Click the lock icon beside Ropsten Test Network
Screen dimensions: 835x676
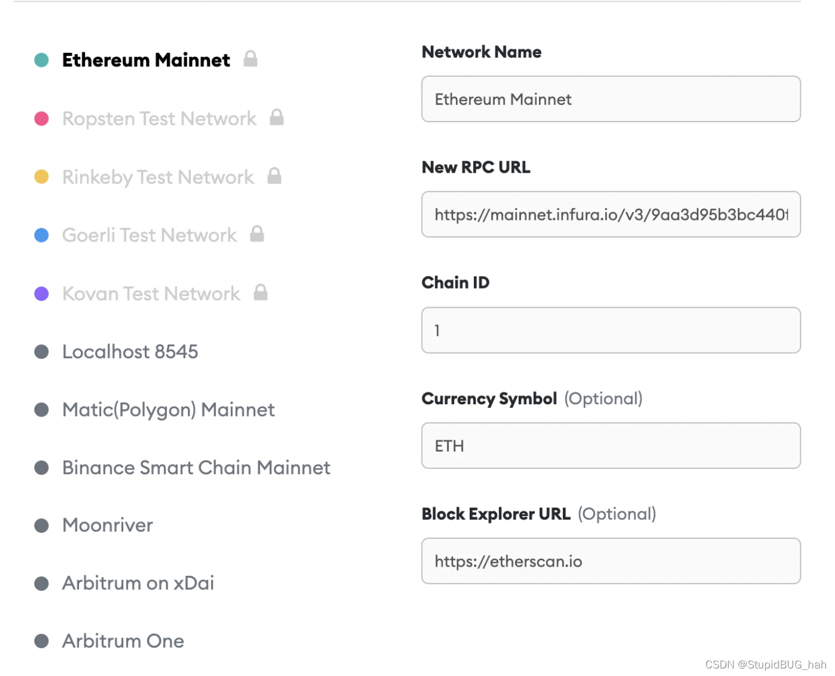(277, 118)
